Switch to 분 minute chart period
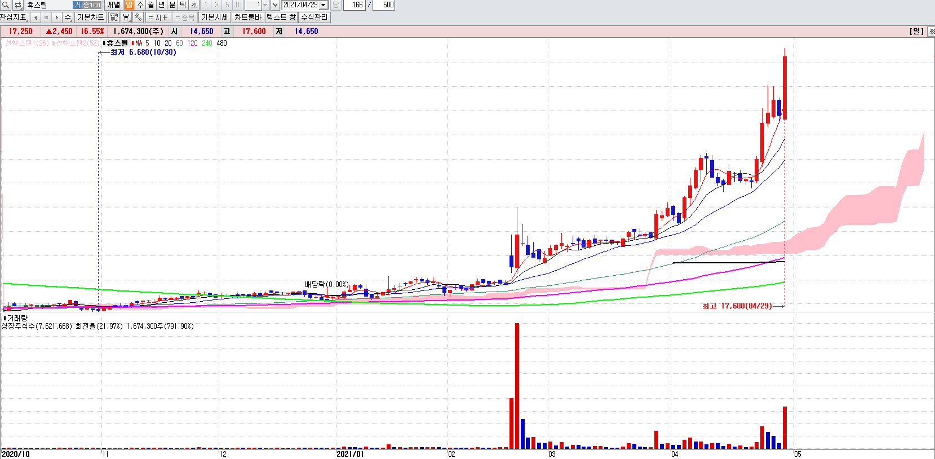Viewport: 935px width, 459px height. 172,5
